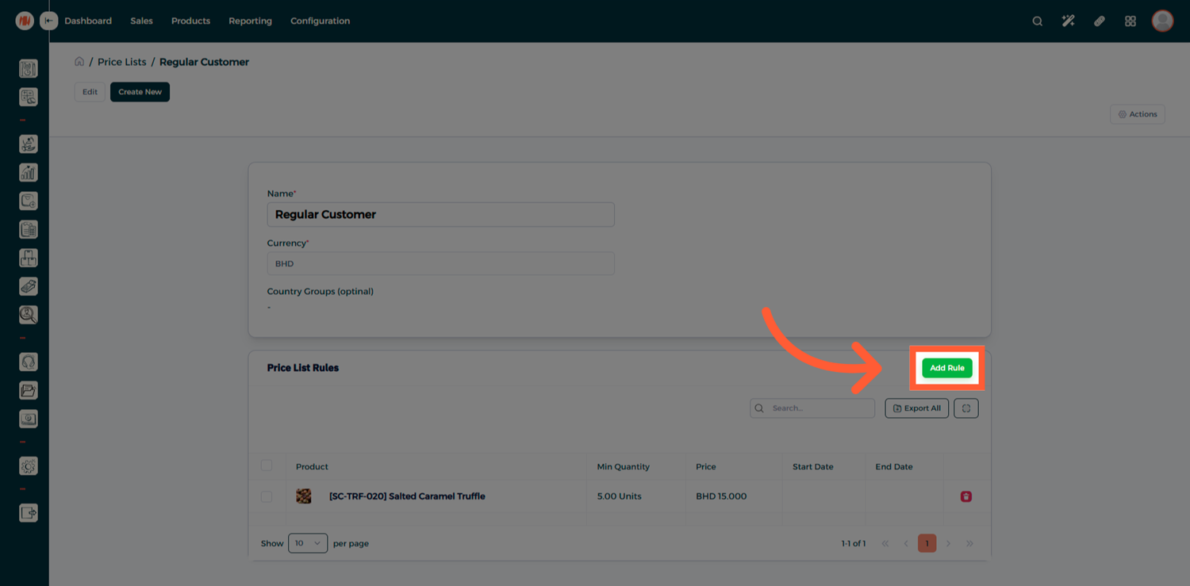This screenshot has width=1190, height=586.
Task: Open the Configuration menu
Action: (x=320, y=21)
